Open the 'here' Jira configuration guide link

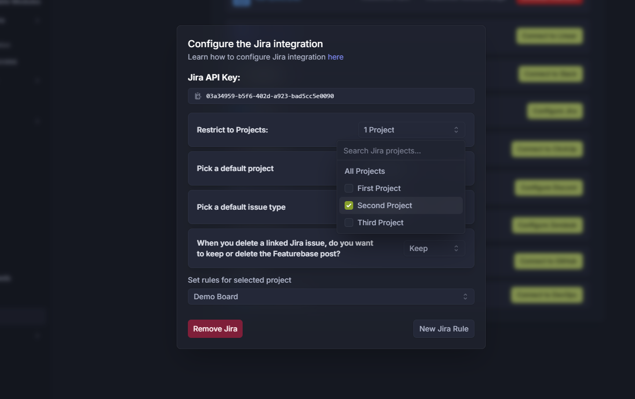[x=335, y=57]
